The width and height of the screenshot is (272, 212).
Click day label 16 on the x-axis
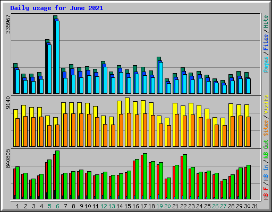click(x=135, y=206)
